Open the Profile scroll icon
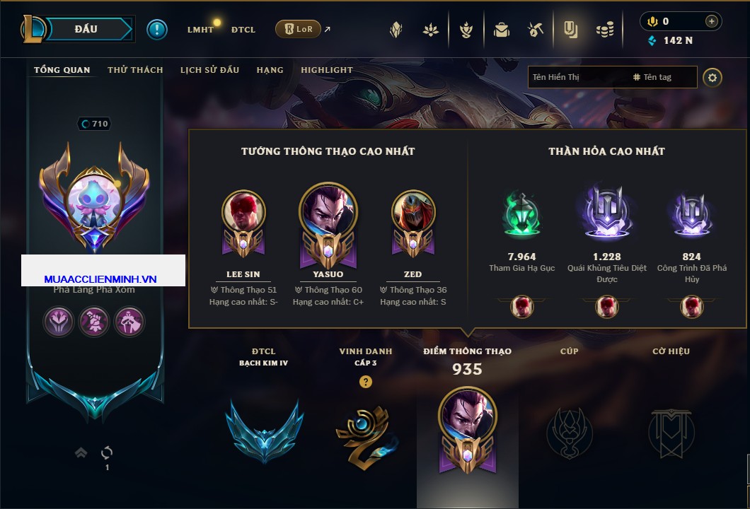The width and height of the screenshot is (750, 509). tap(570, 30)
